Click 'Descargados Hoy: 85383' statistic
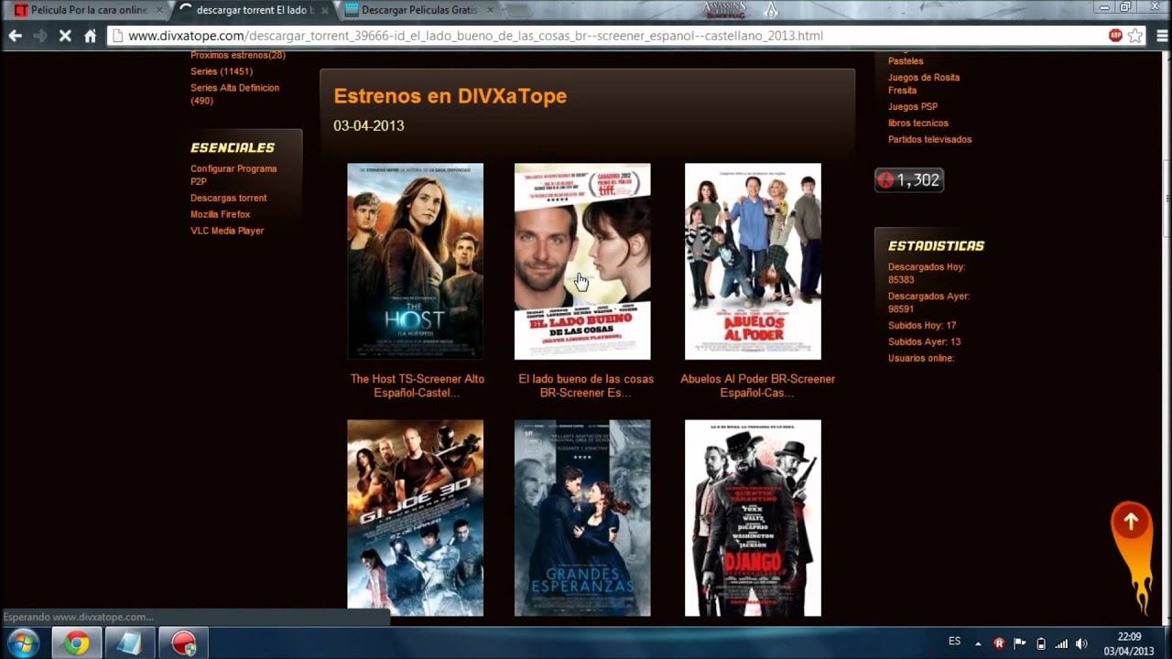 (x=927, y=274)
